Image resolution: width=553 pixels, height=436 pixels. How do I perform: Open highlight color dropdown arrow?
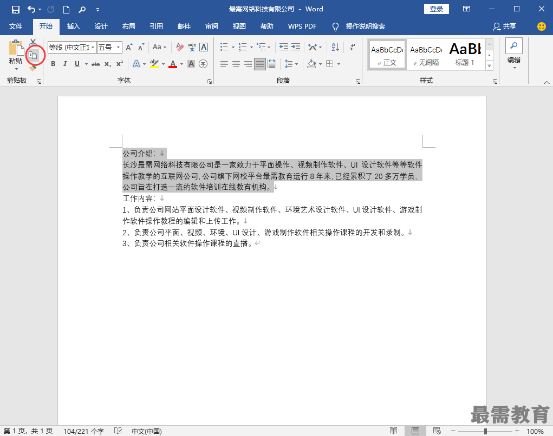(x=163, y=64)
